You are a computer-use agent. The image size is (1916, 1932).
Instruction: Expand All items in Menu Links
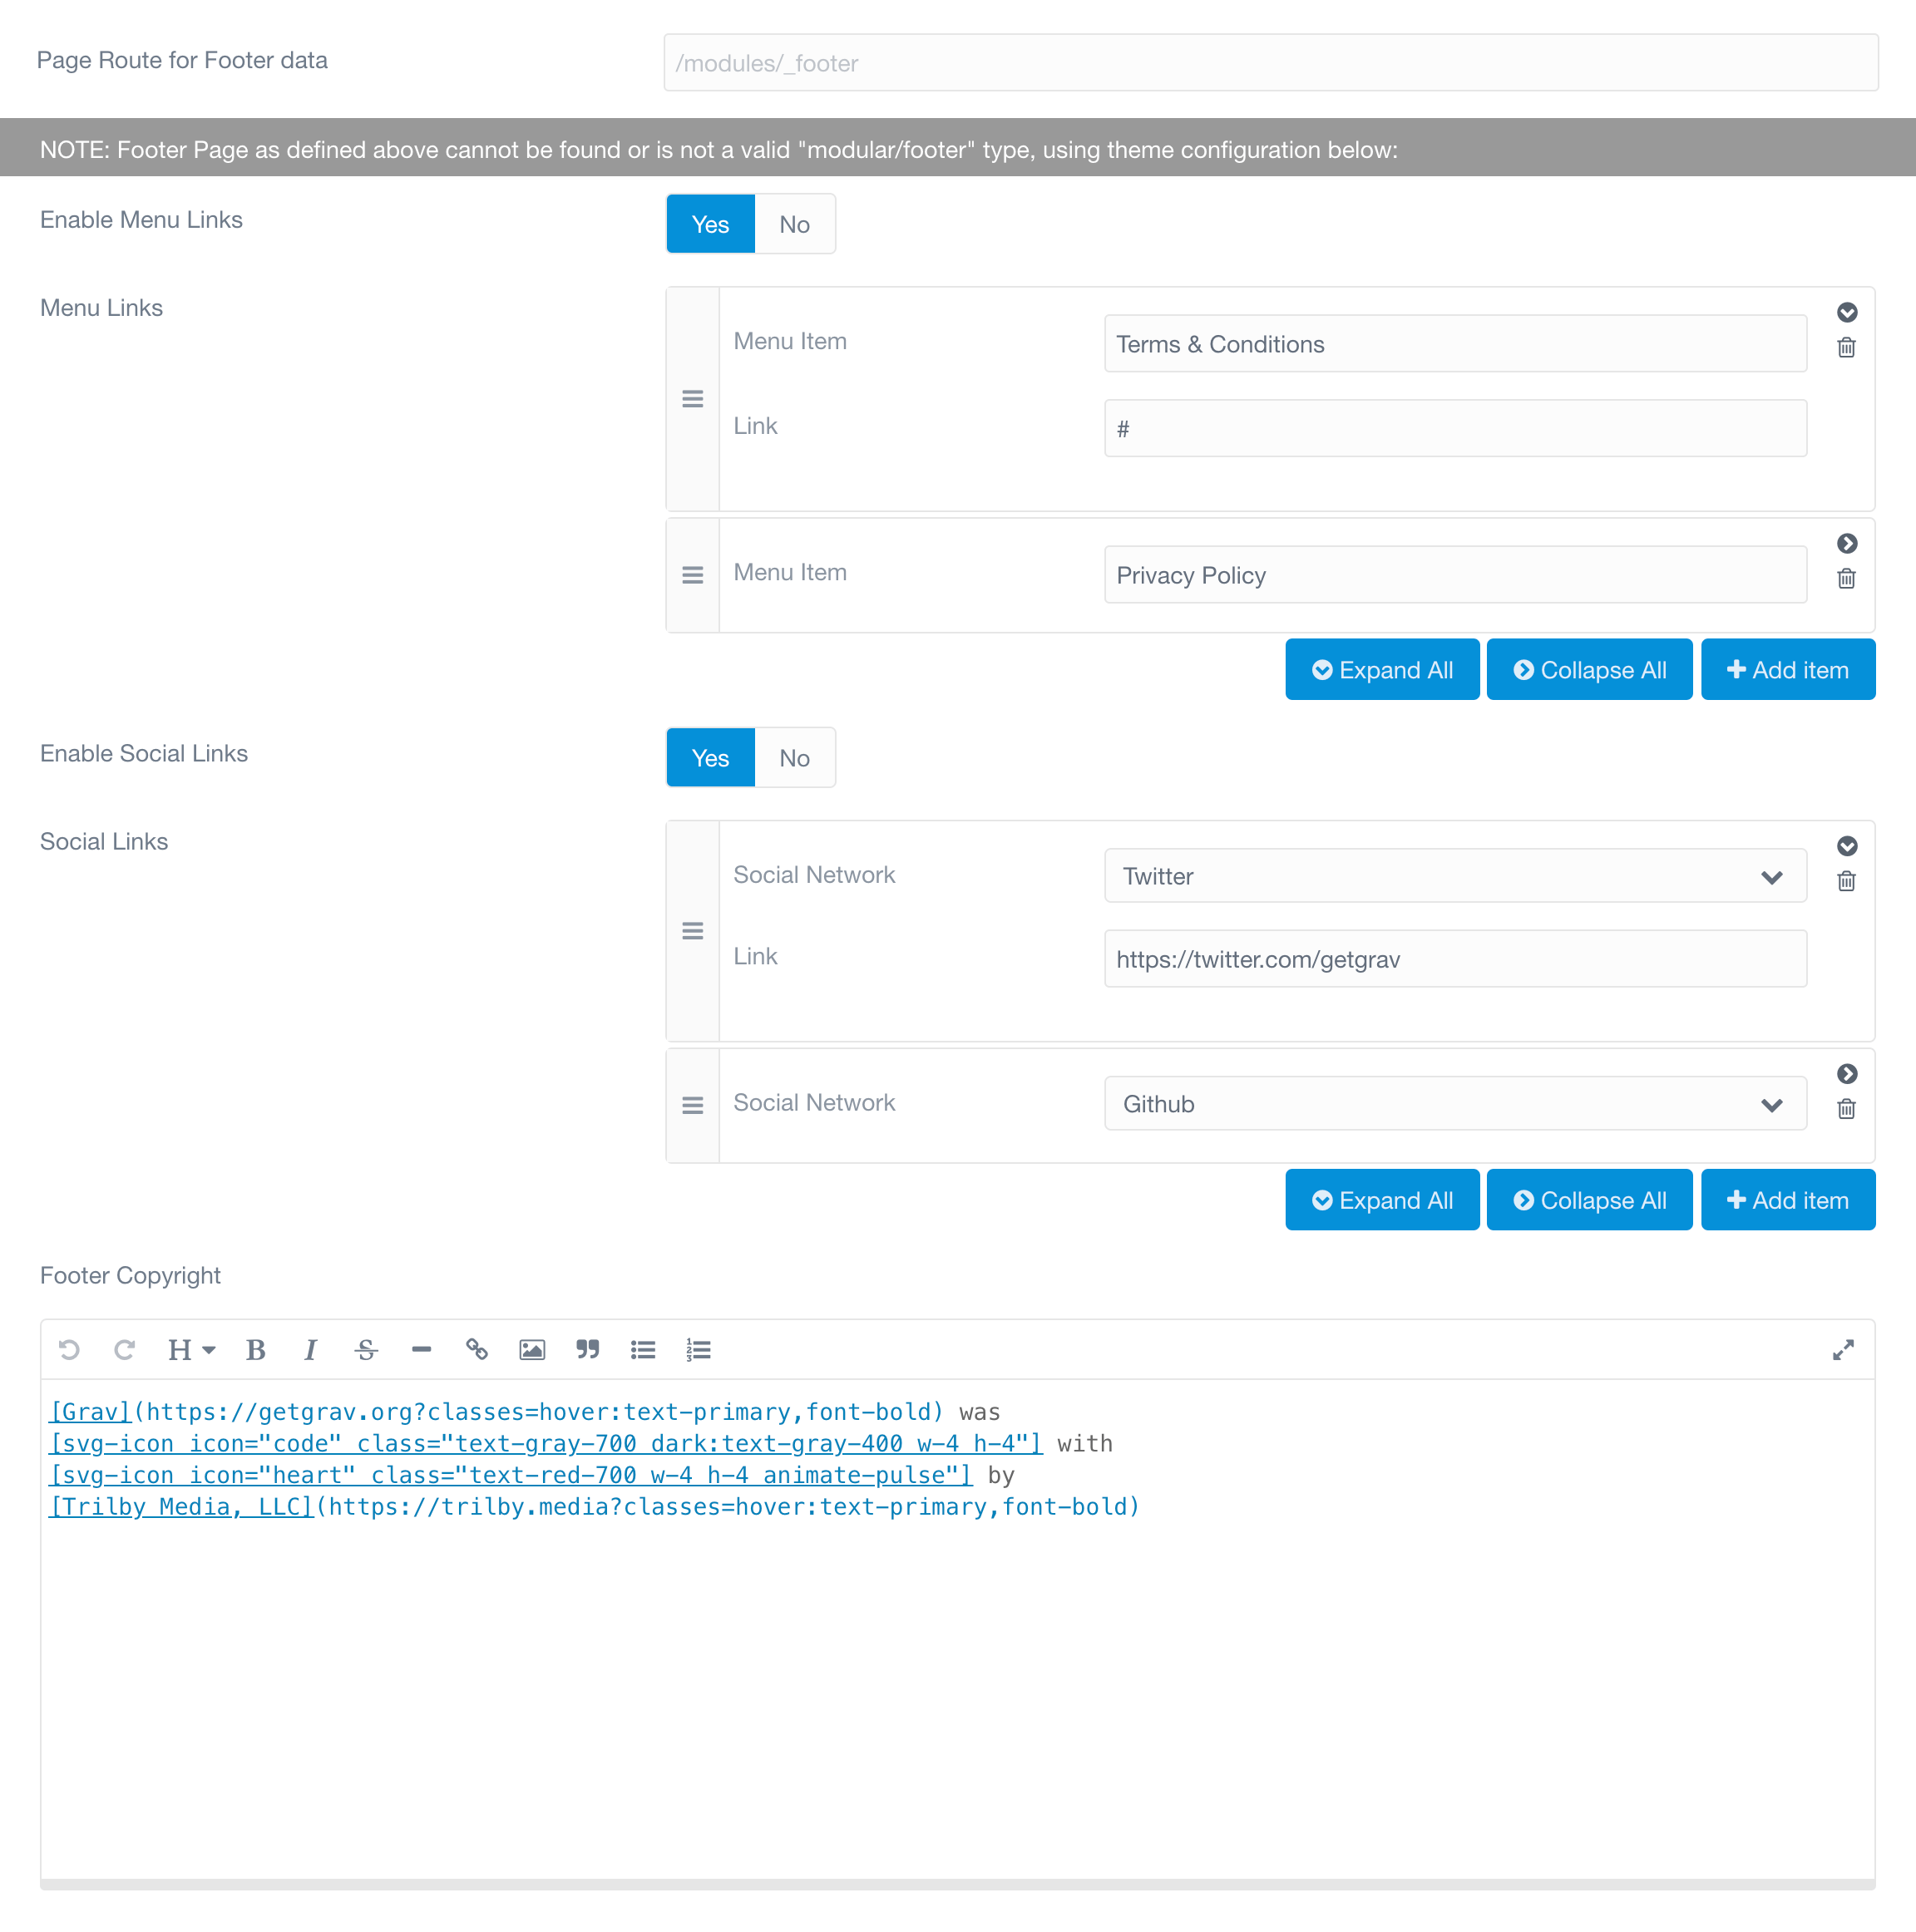[1382, 670]
